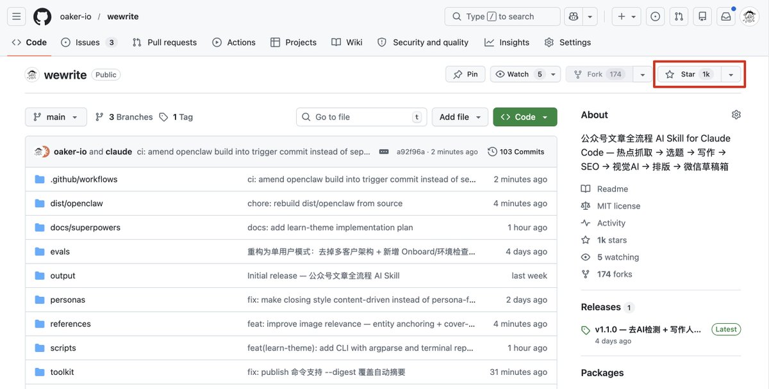Image resolution: width=769 pixels, height=389 pixels.
Task: Open repositories icon in header
Action: coord(702,17)
